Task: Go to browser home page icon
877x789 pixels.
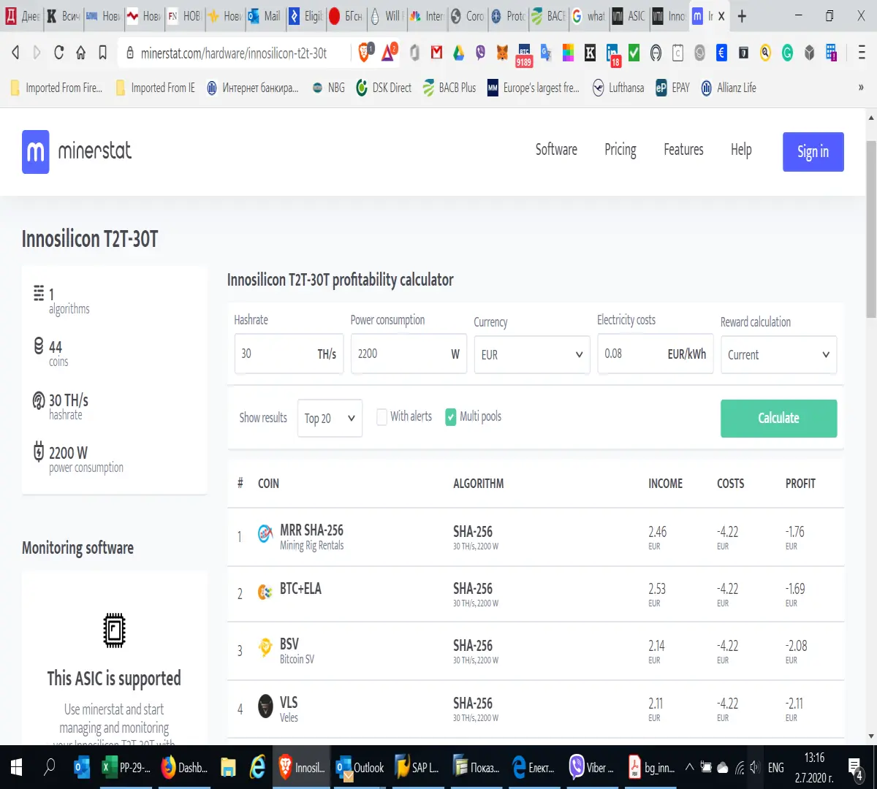Action: coord(81,53)
